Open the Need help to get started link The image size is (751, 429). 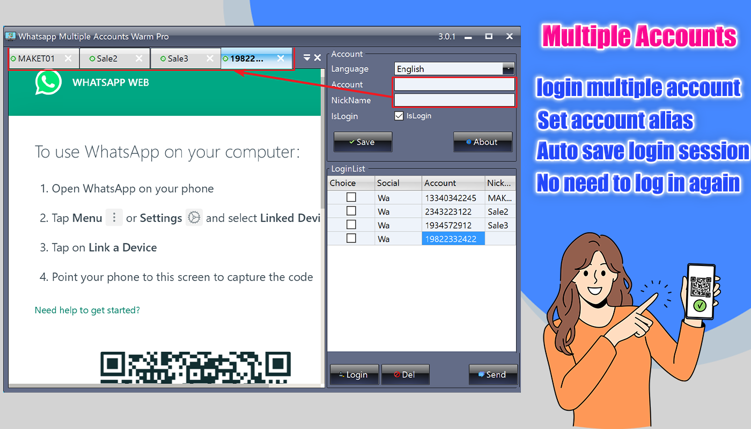click(x=87, y=310)
